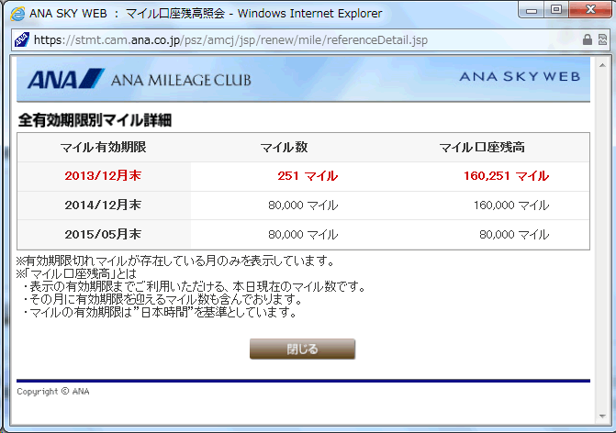Click the scrollbar down arrow
The height and width of the screenshot is (433, 616).
pos(602,416)
